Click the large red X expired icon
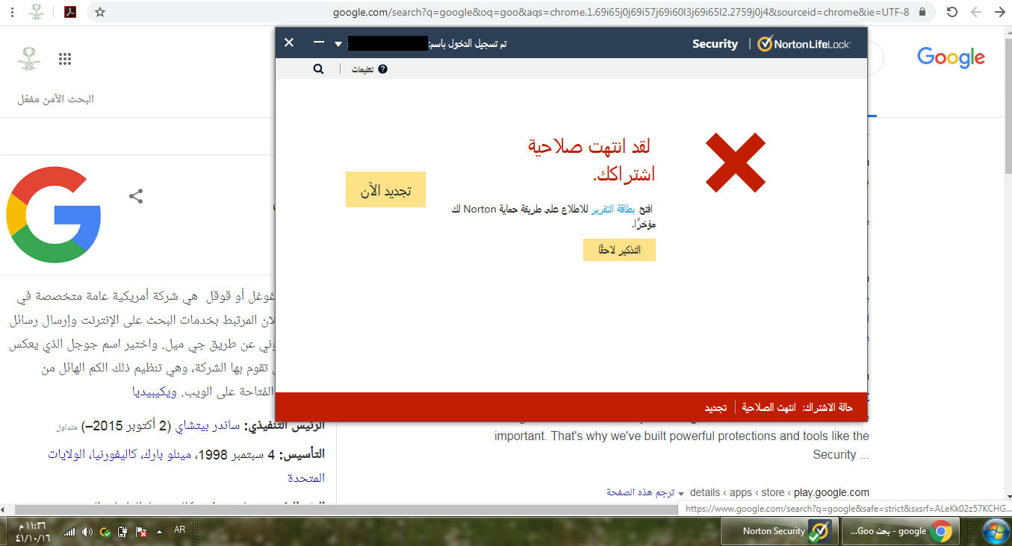 736,162
